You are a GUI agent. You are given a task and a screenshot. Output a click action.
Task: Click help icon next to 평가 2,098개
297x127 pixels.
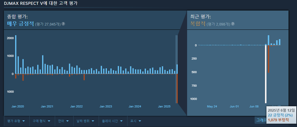pyautogui.click(x=233, y=24)
